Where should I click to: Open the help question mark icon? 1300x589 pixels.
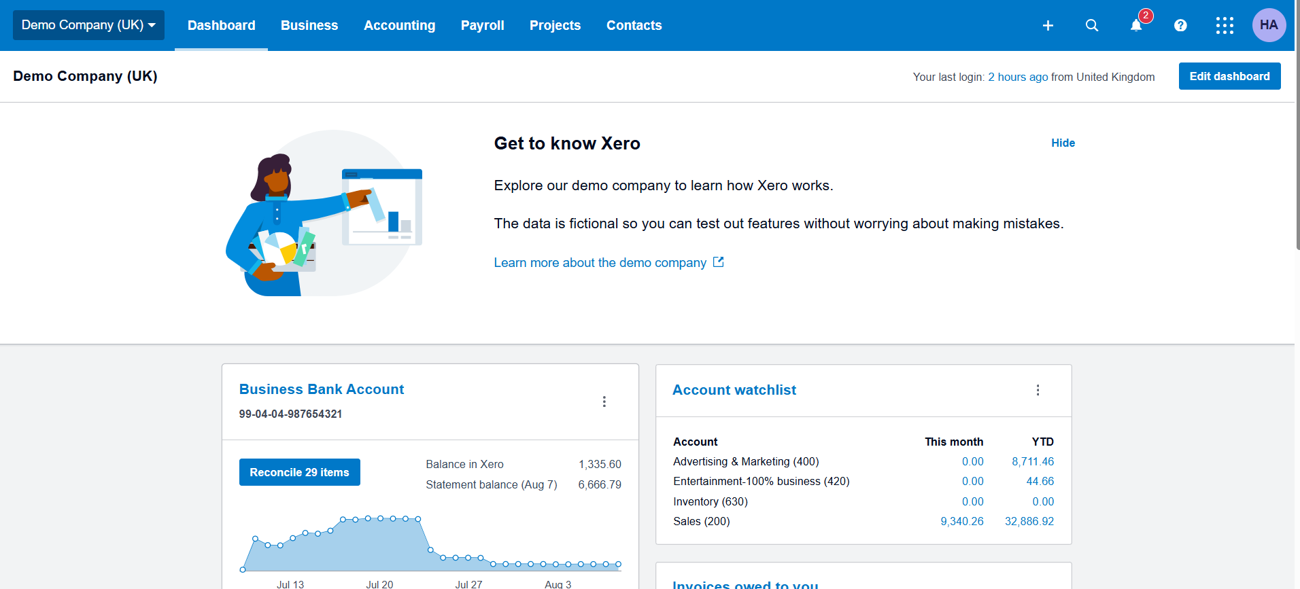click(1180, 25)
